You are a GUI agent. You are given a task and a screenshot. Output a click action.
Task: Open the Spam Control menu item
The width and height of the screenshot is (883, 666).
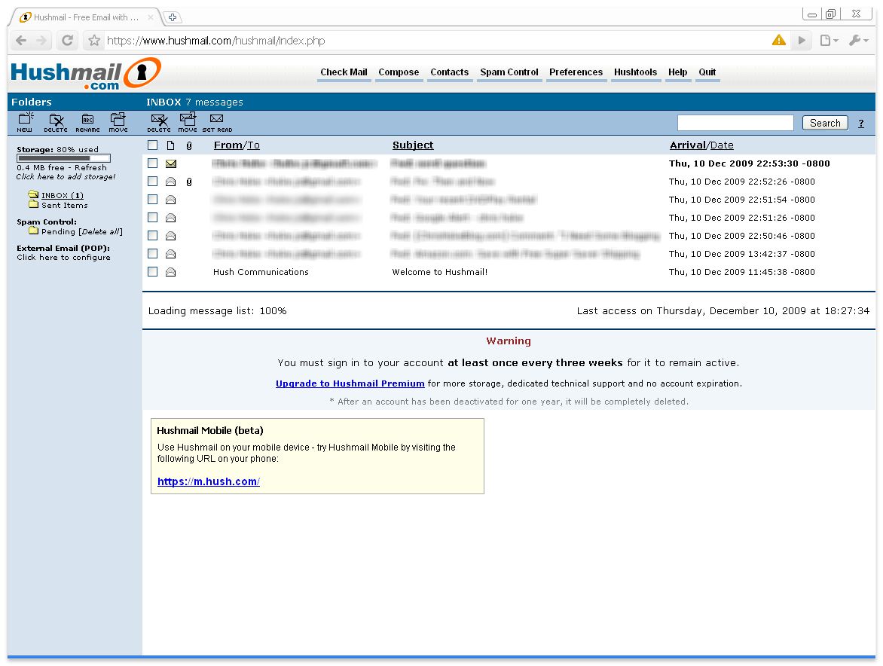pyautogui.click(x=509, y=72)
